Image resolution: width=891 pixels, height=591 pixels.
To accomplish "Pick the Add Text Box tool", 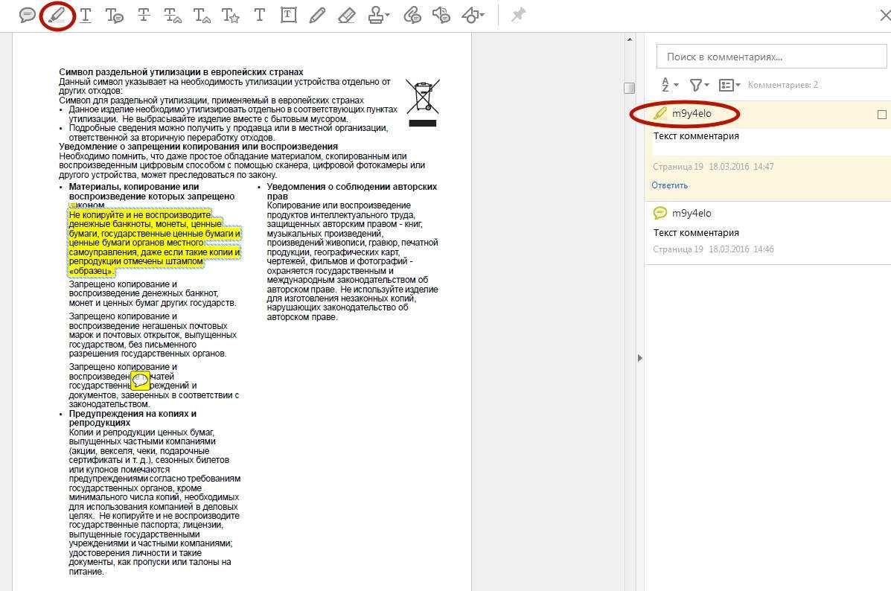I will [x=288, y=15].
